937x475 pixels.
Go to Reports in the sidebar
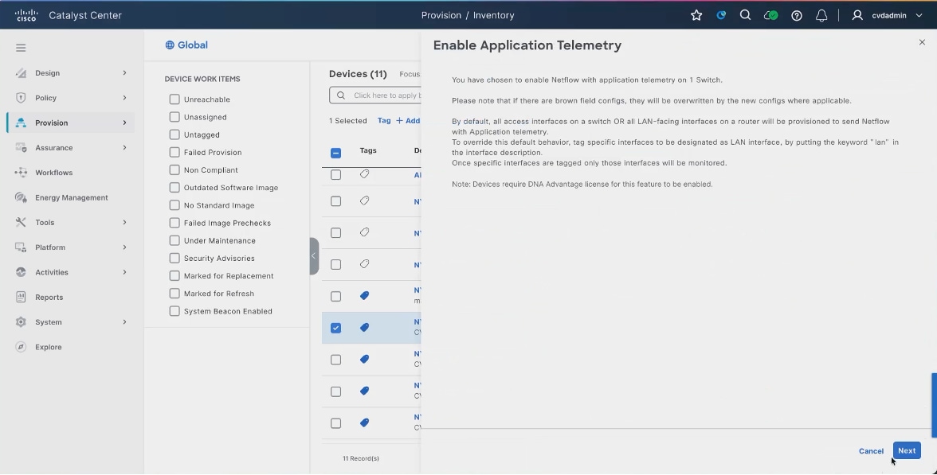point(49,298)
